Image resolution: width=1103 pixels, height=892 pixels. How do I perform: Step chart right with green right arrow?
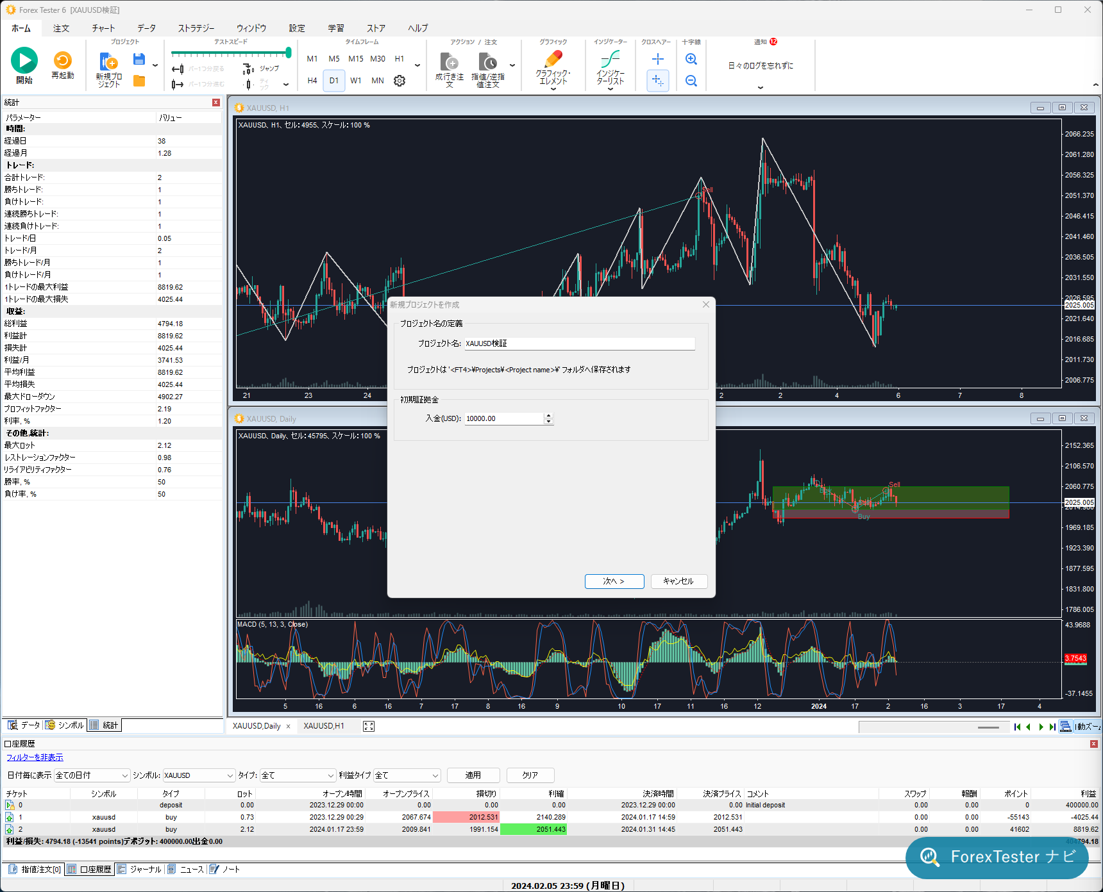(x=1041, y=727)
